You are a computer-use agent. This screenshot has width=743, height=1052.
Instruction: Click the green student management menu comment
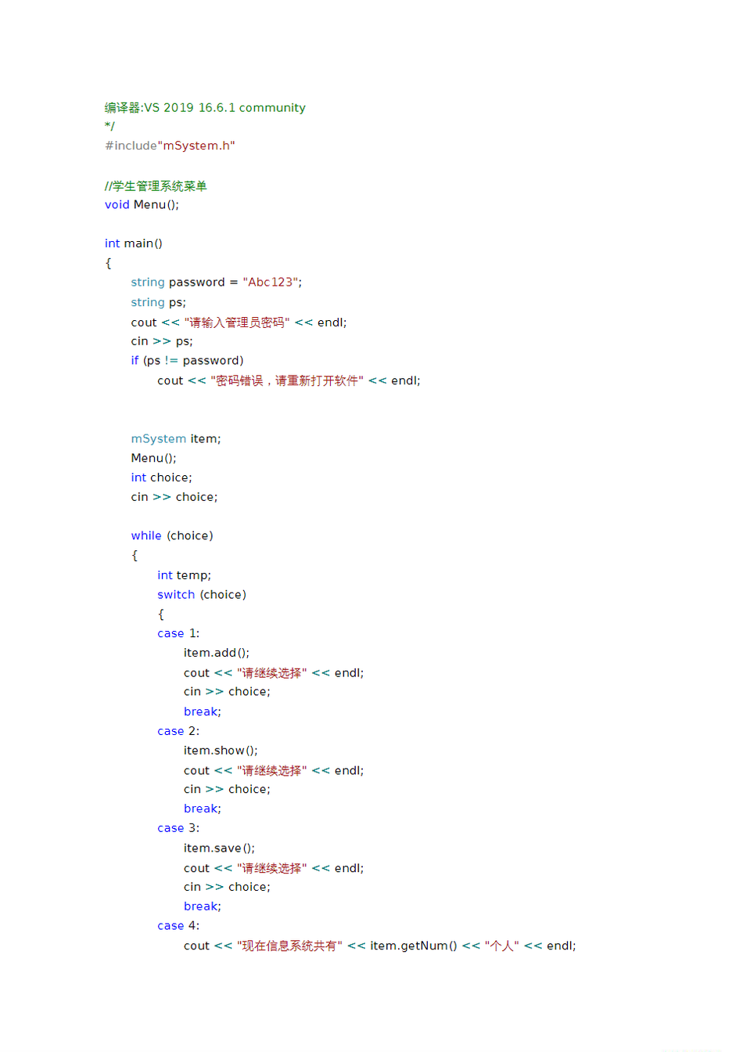pos(156,186)
